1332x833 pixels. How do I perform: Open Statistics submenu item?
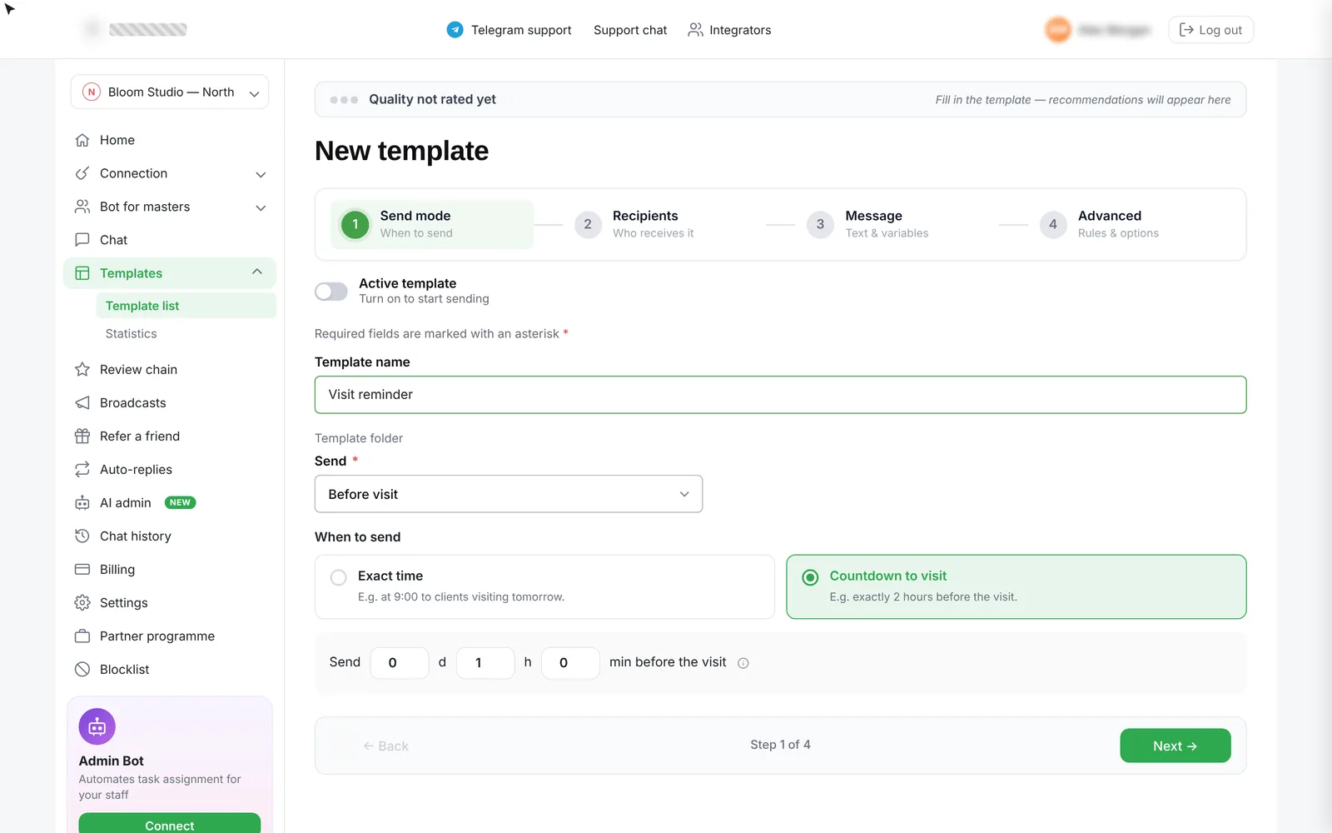132,333
